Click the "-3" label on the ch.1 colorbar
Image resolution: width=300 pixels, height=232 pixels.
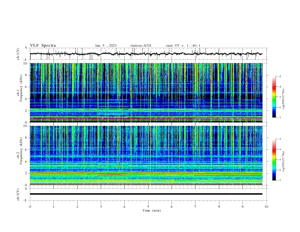(x=279, y=76)
